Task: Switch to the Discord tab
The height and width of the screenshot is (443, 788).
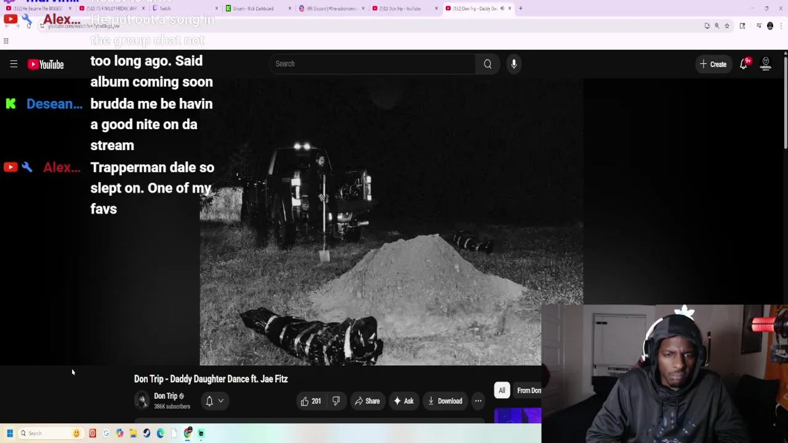Action: click(330, 9)
